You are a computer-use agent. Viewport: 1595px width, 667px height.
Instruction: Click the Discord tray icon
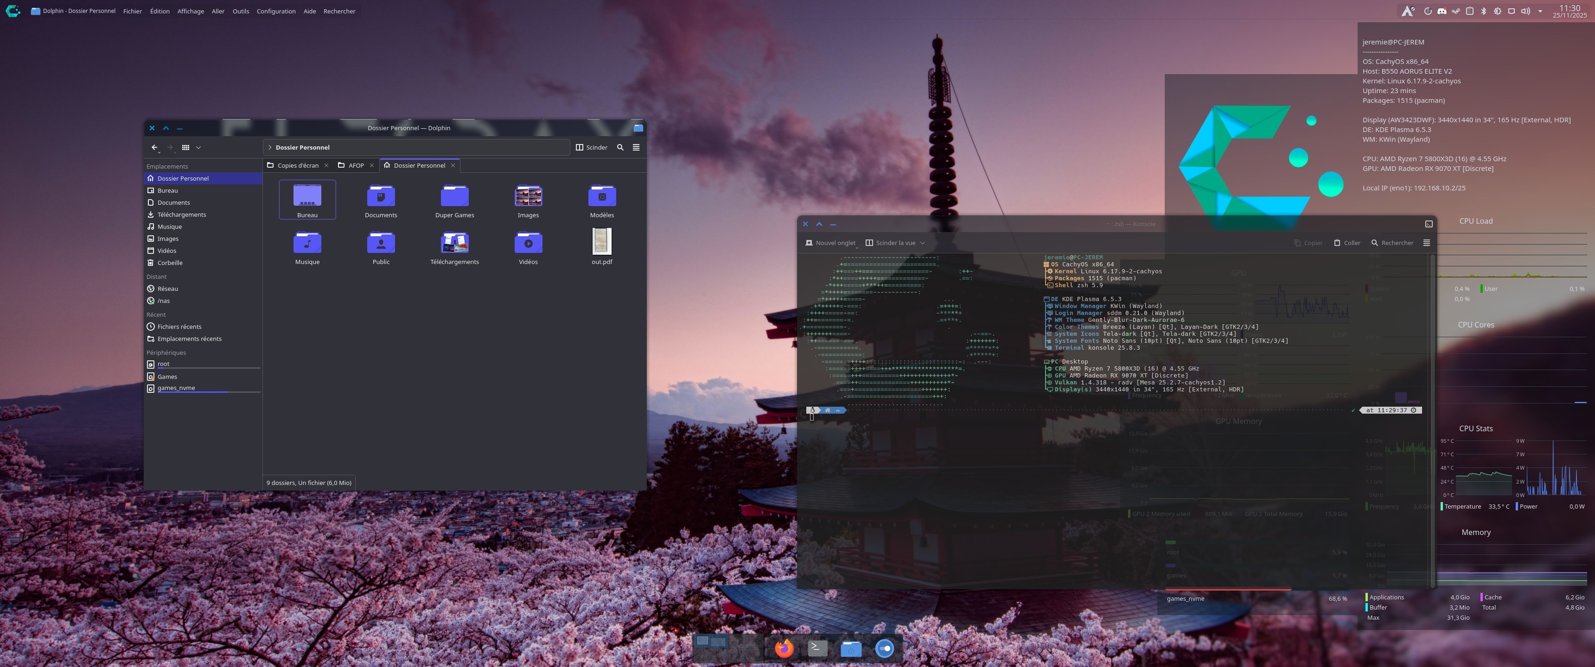(x=1442, y=11)
